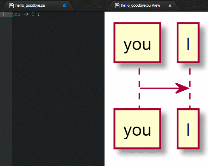Click the file icon on the View tab

tap(117, 6)
